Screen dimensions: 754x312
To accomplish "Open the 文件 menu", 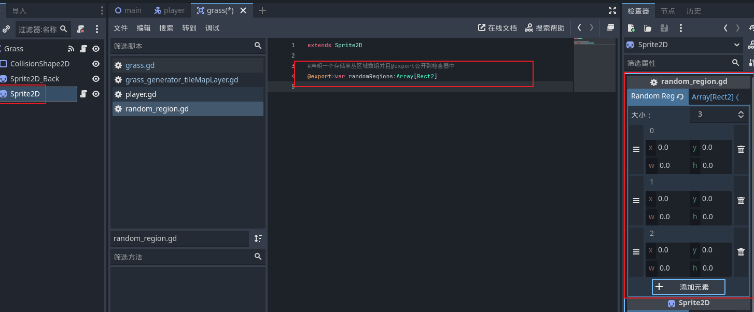I will [121, 28].
